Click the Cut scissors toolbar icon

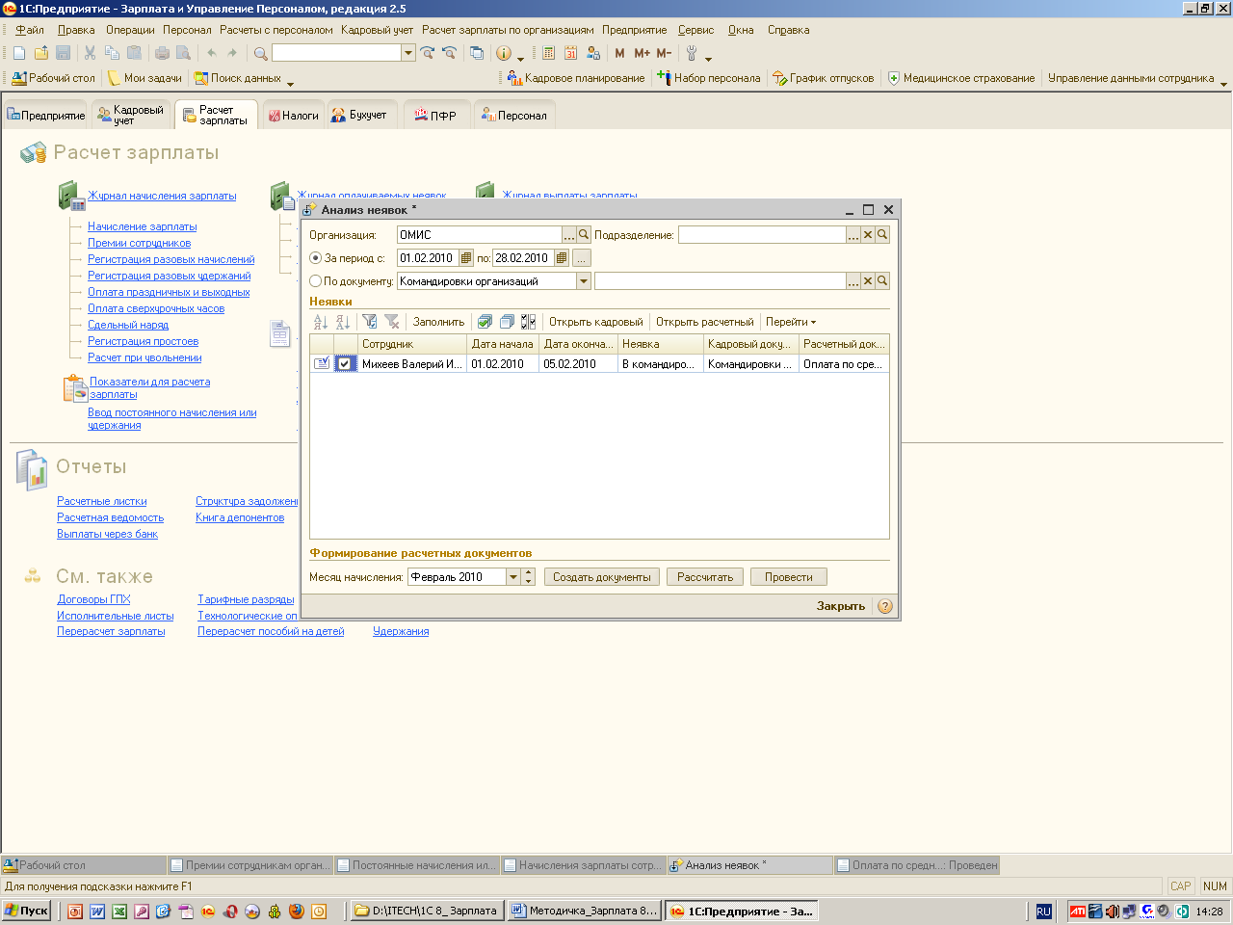90,53
